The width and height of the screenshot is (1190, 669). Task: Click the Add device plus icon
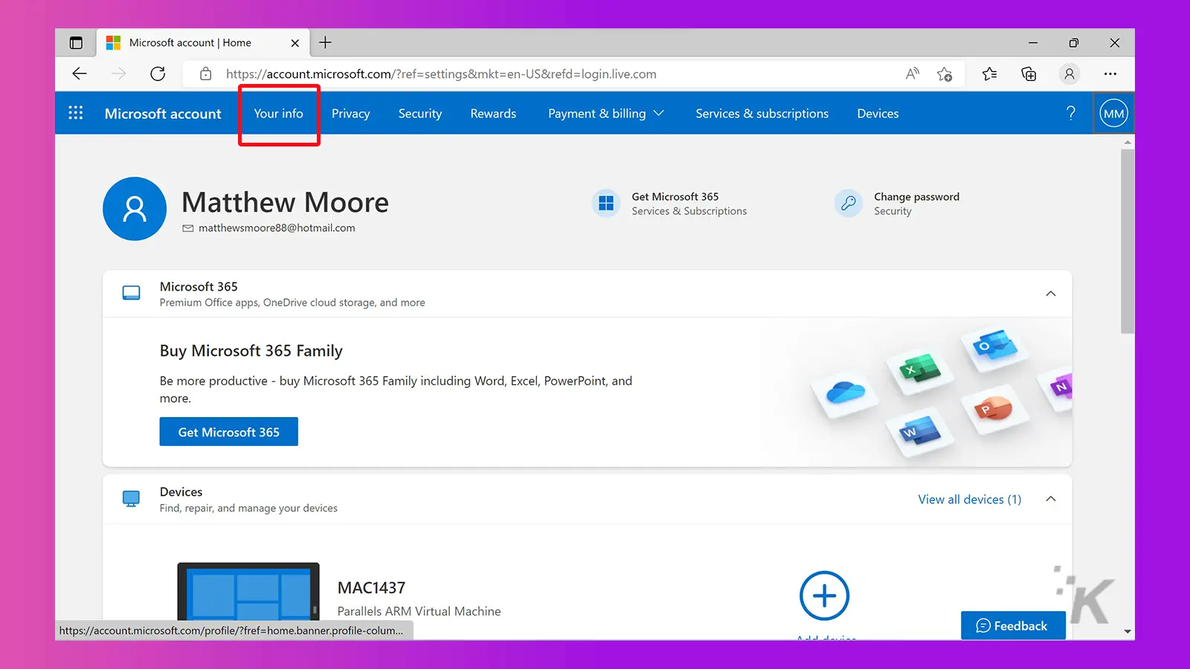pos(824,596)
